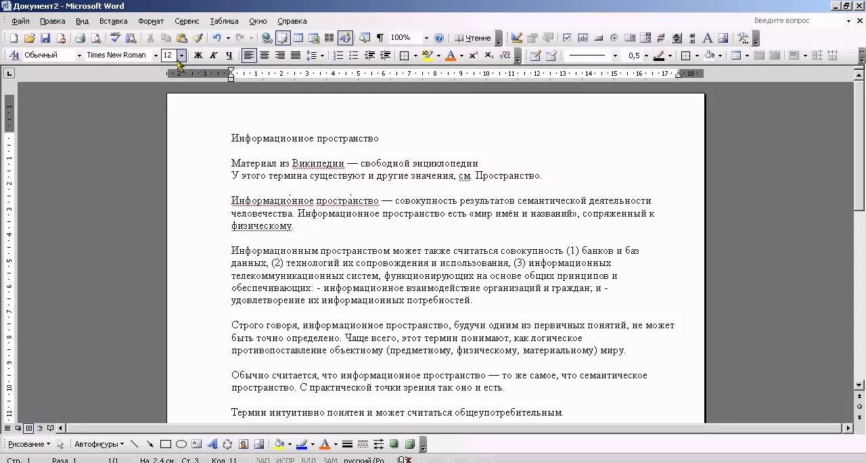
Task: Create a new blank document
Action: (x=14, y=38)
